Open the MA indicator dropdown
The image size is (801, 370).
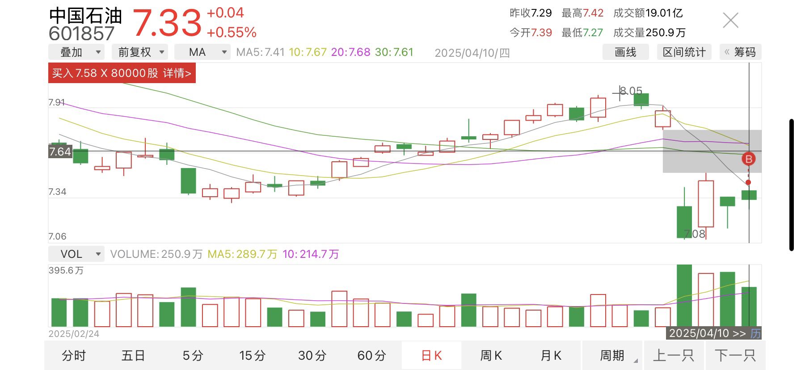coord(202,52)
